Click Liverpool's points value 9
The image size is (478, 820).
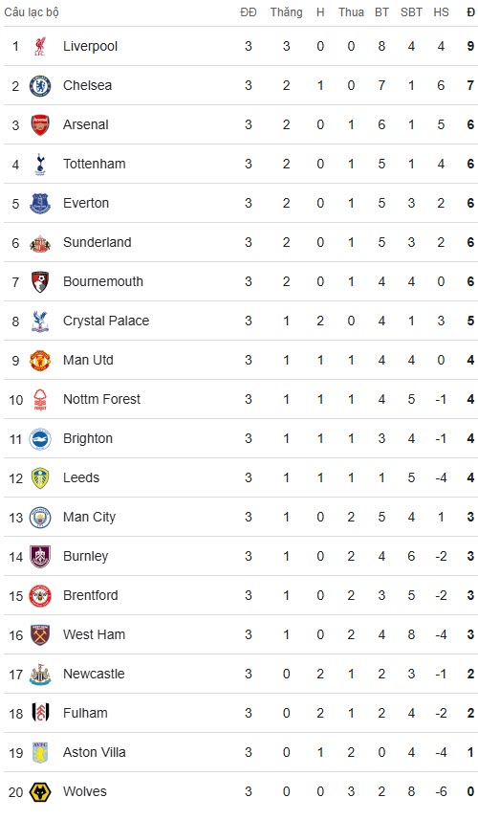[470, 46]
